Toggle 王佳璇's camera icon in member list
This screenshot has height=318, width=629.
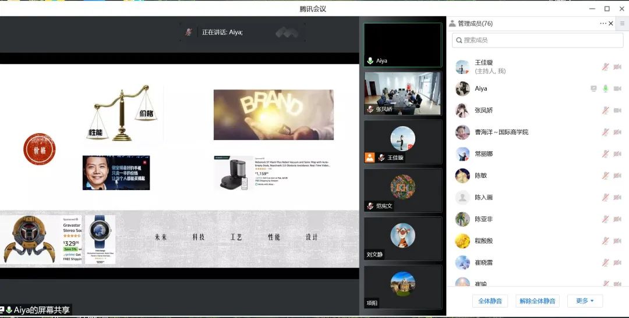(617, 67)
